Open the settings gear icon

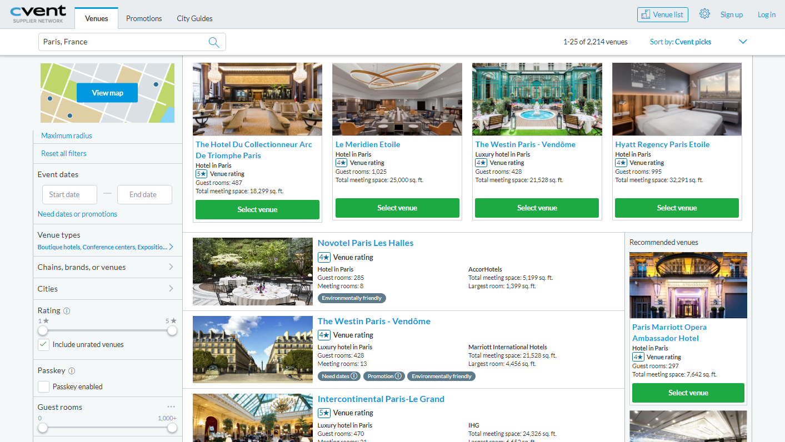tap(704, 14)
